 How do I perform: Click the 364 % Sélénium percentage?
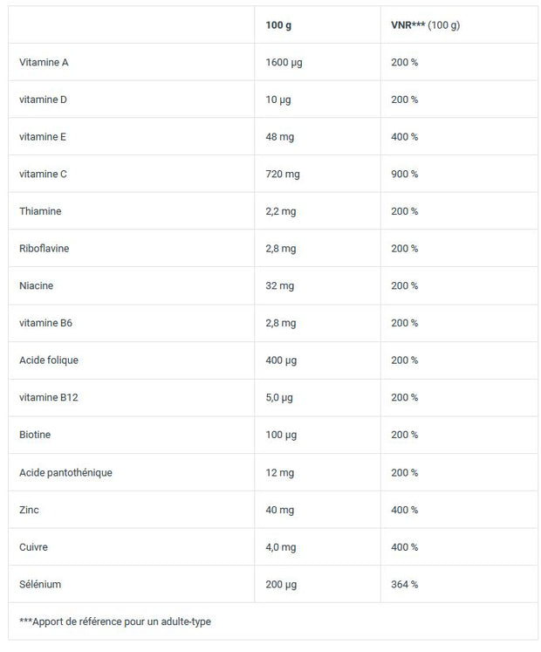[x=405, y=585]
